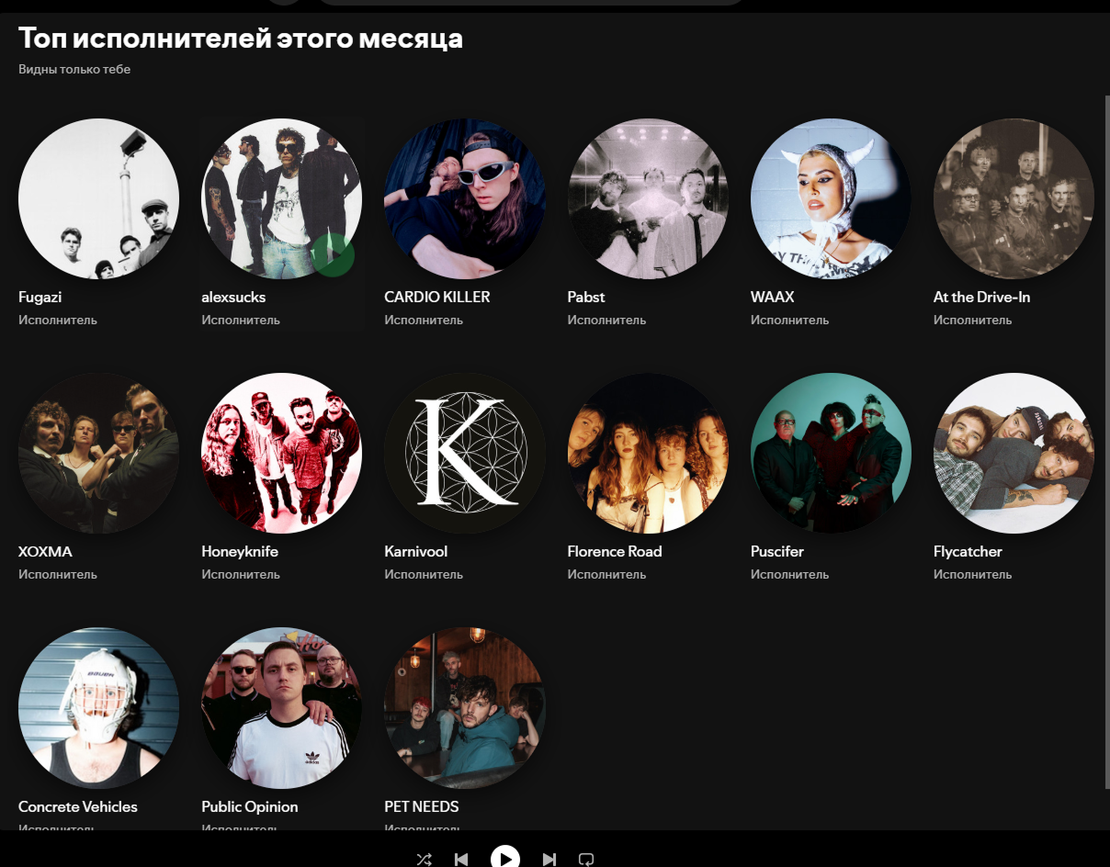Play alexsucks with the green play button
Image resolution: width=1110 pixels, height=867 pixels.
pos(333,254)
